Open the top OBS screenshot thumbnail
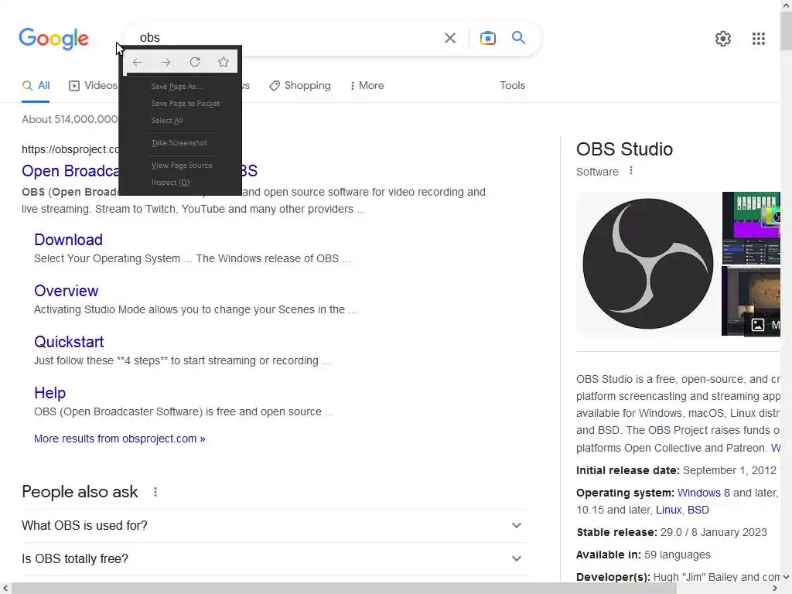The height and width of the screenshot is (594, 792). [x=751, y=228]
